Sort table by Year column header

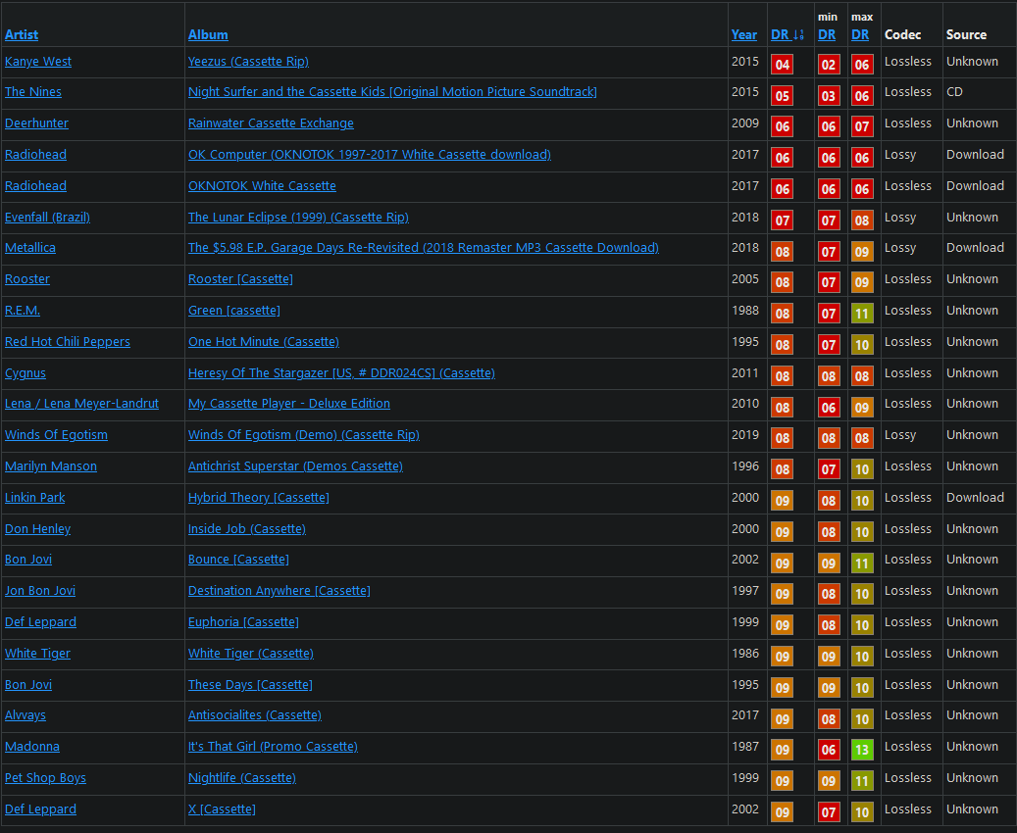[x=744, y=35]
